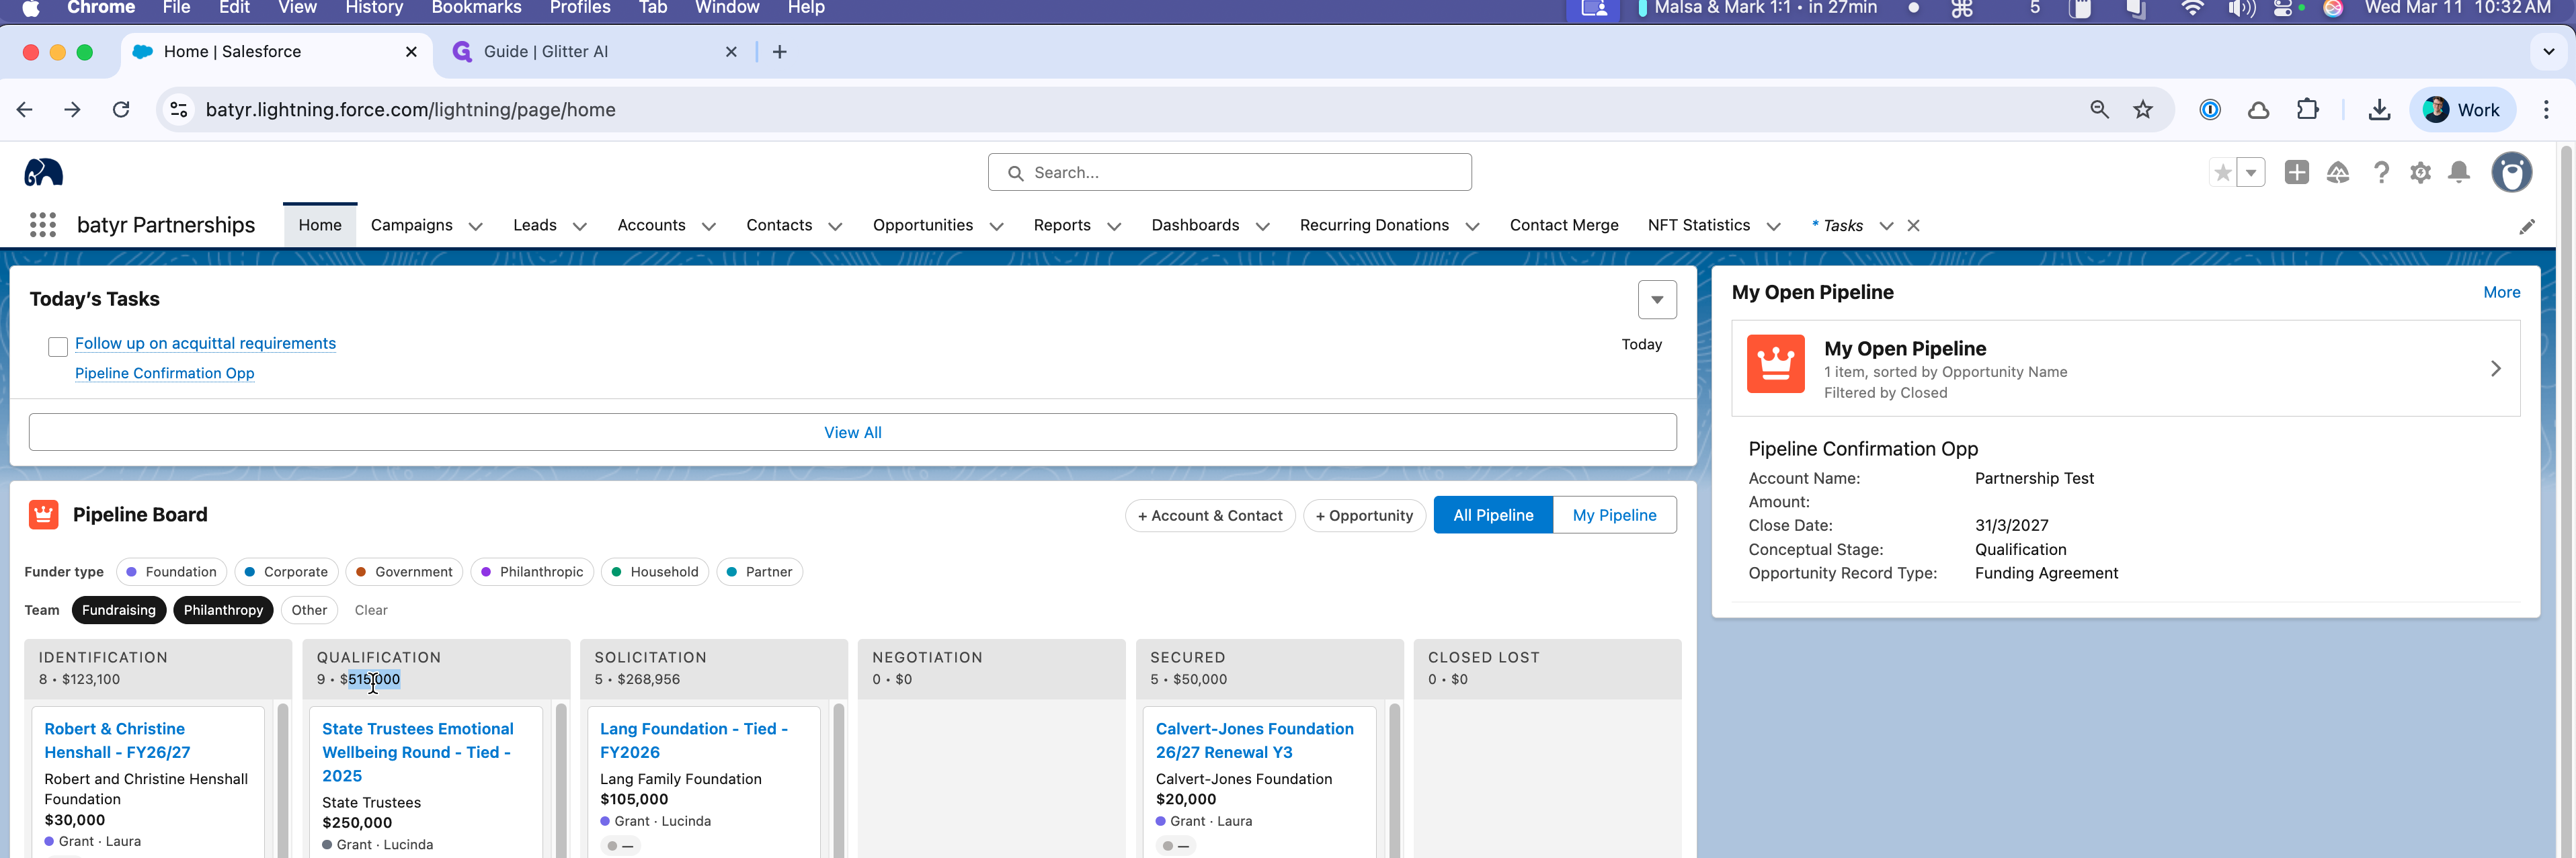Open the History menu in macOS menu bar

pos(374,8)
